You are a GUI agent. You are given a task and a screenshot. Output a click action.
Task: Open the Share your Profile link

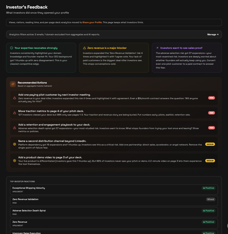pos(92,22)
